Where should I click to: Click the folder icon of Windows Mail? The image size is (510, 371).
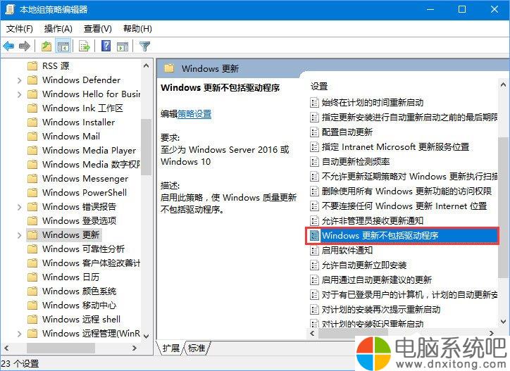tap(32, 137)
